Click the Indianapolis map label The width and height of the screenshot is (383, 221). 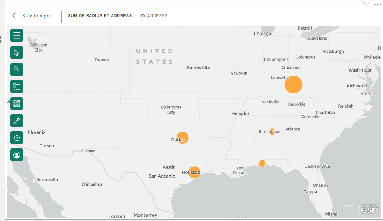(x=276, y=60)
